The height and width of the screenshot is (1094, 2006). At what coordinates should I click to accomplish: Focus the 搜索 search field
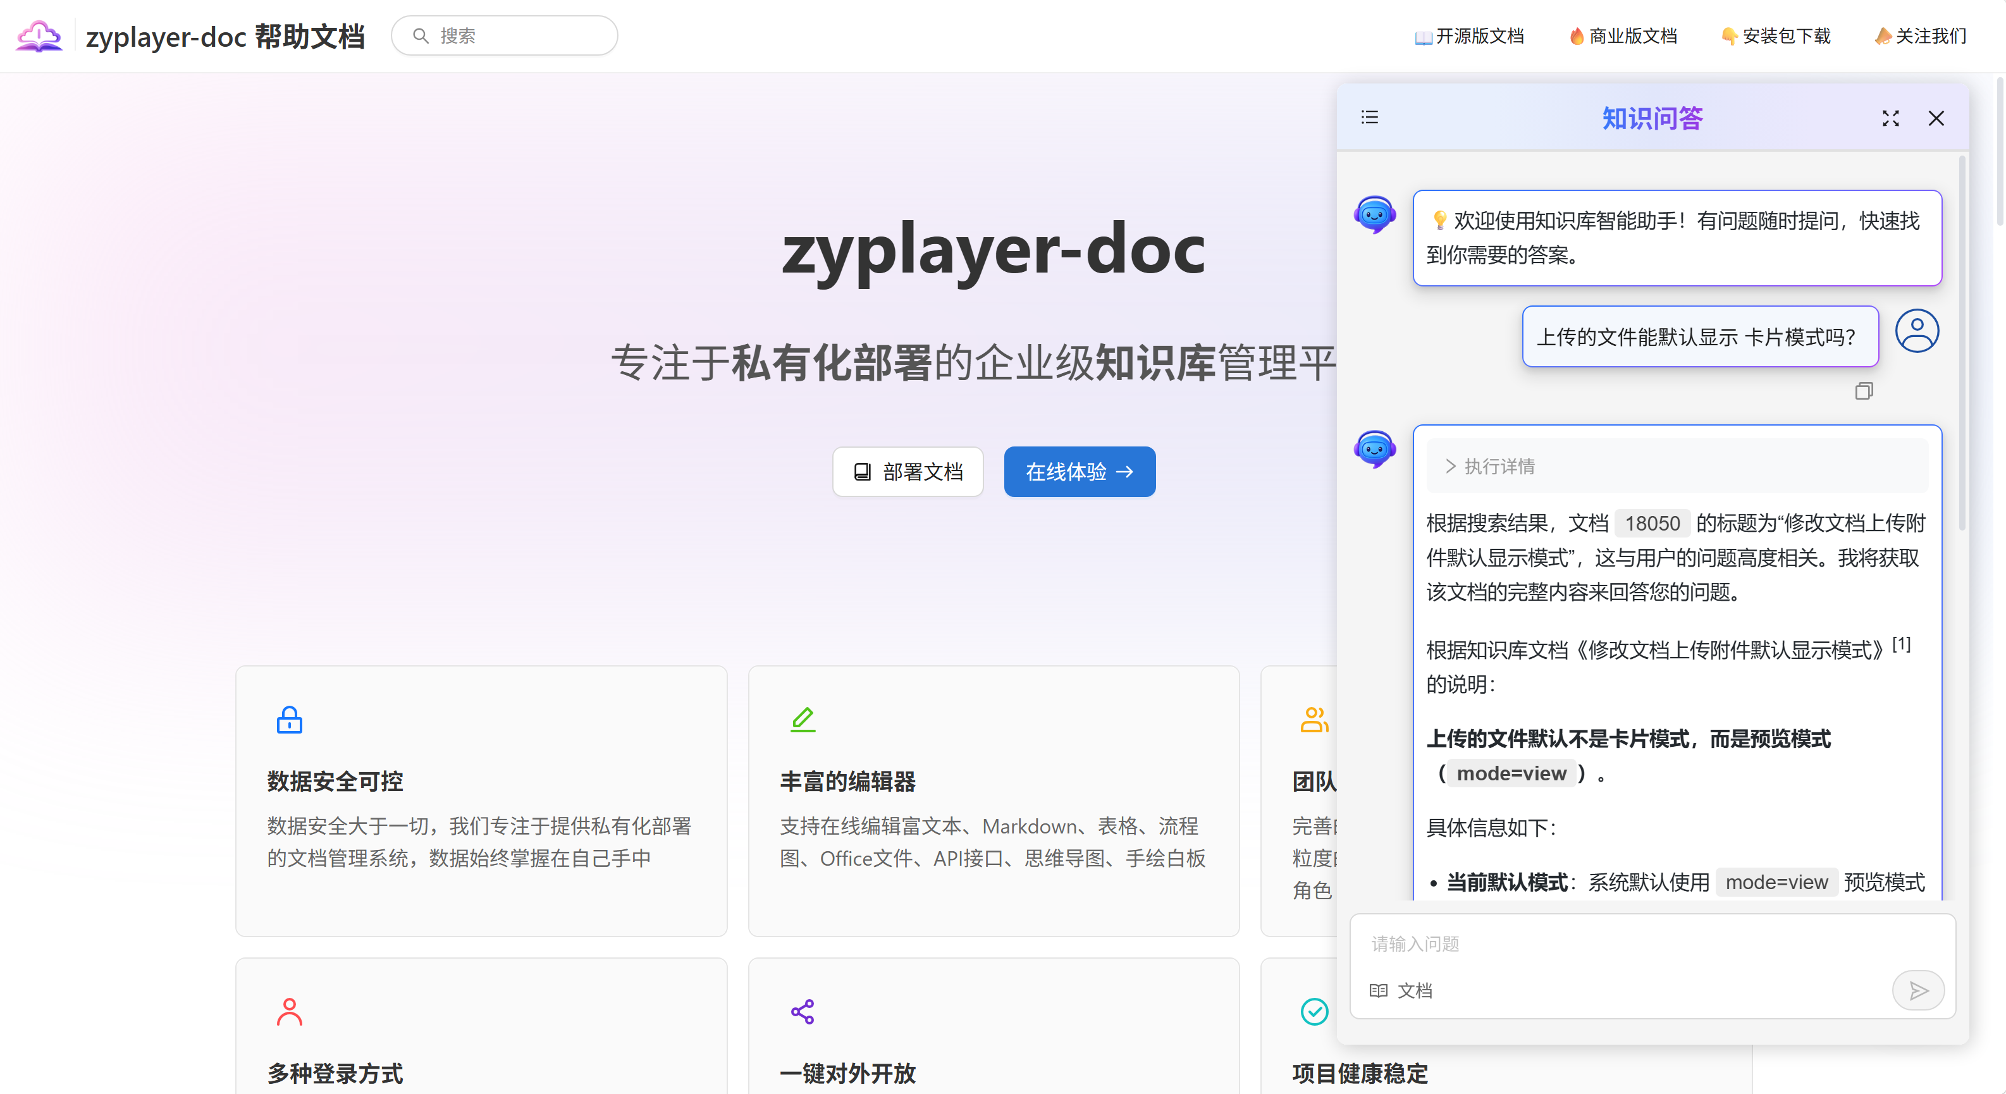[505, 36]
